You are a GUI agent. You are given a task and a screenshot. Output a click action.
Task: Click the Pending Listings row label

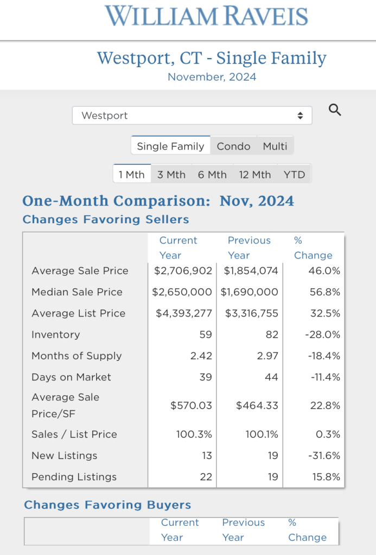(x=74, y=477)
